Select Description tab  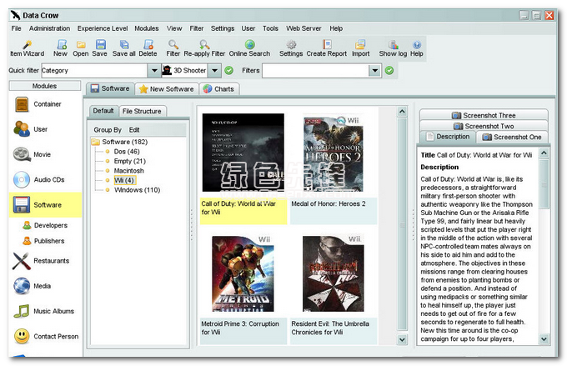tap(448, 137)
